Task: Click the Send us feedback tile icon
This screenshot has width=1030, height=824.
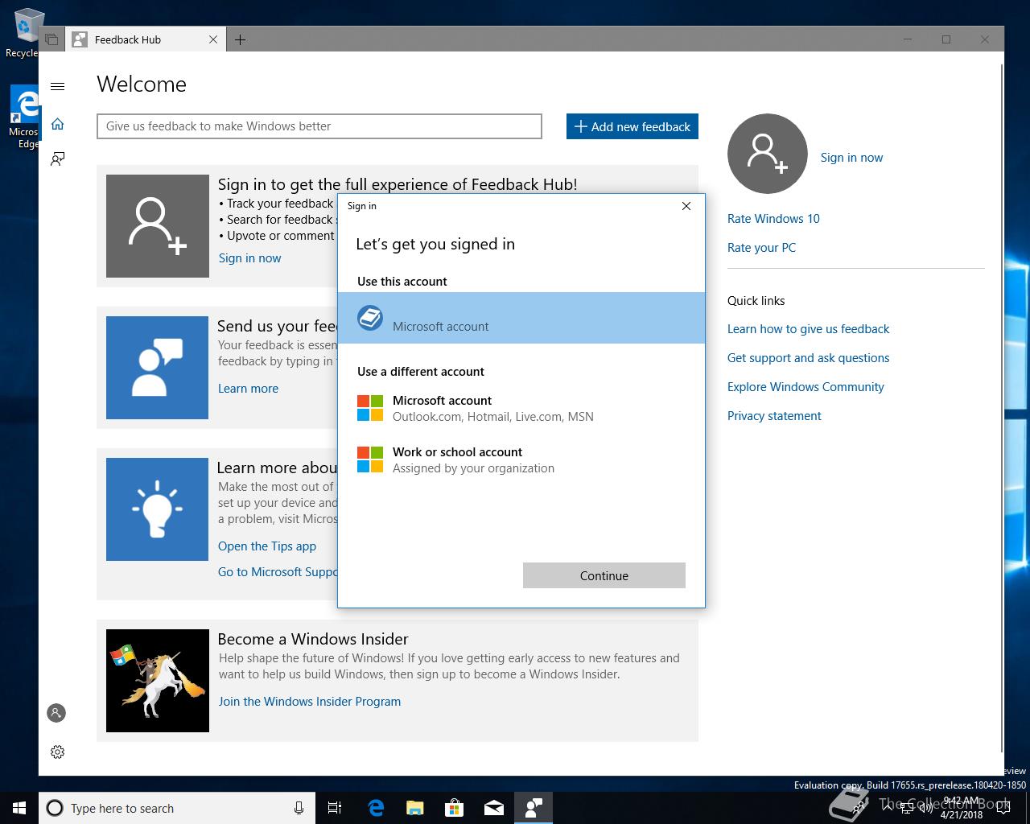Action: click(x=157, y=368)
